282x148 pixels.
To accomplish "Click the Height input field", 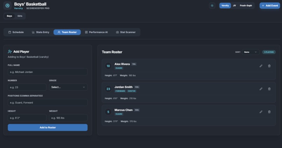I will [27, 118].
